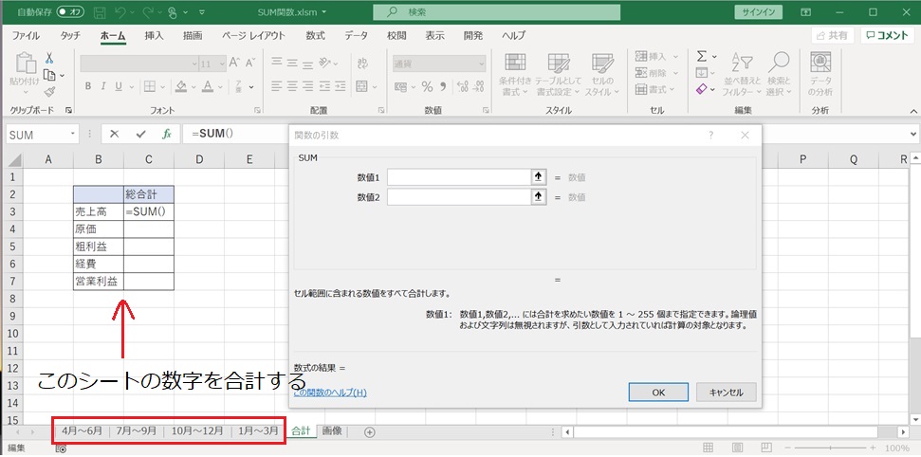Open the この関数のヘルプ link
This screenshot has height=457, width=921.
point(330,392)
